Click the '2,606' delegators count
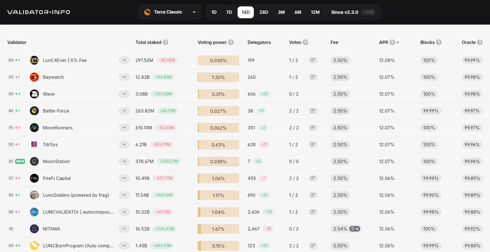490x252 pixels. point(254,212)
